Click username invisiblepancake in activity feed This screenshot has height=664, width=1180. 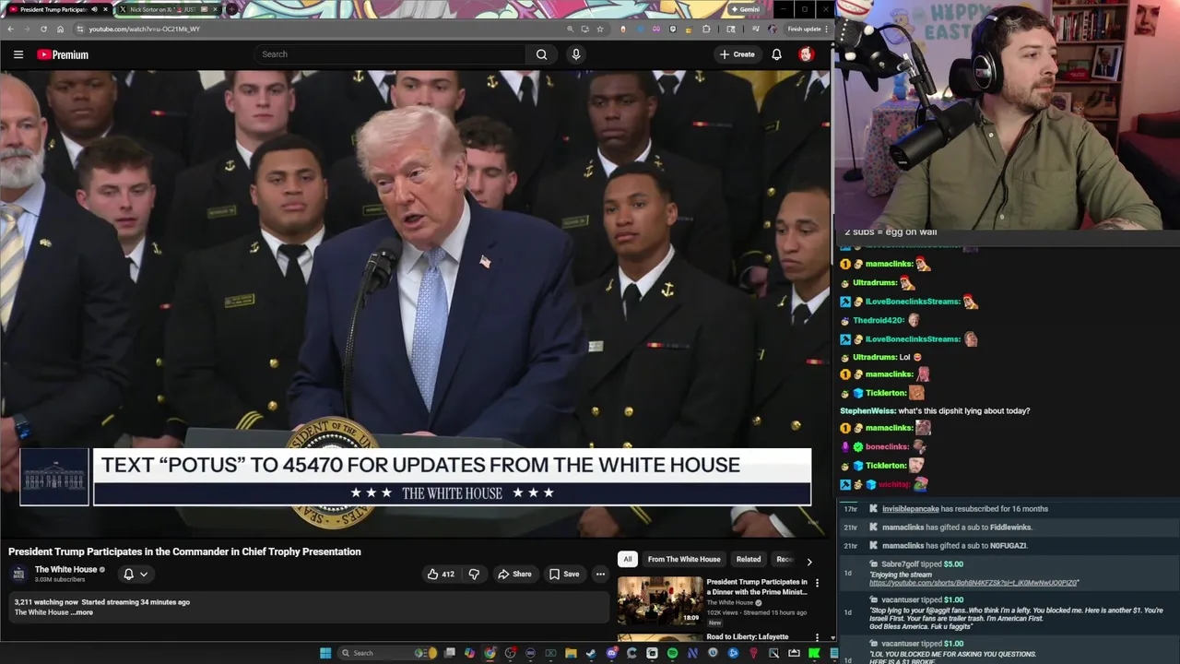pos(911,508)
